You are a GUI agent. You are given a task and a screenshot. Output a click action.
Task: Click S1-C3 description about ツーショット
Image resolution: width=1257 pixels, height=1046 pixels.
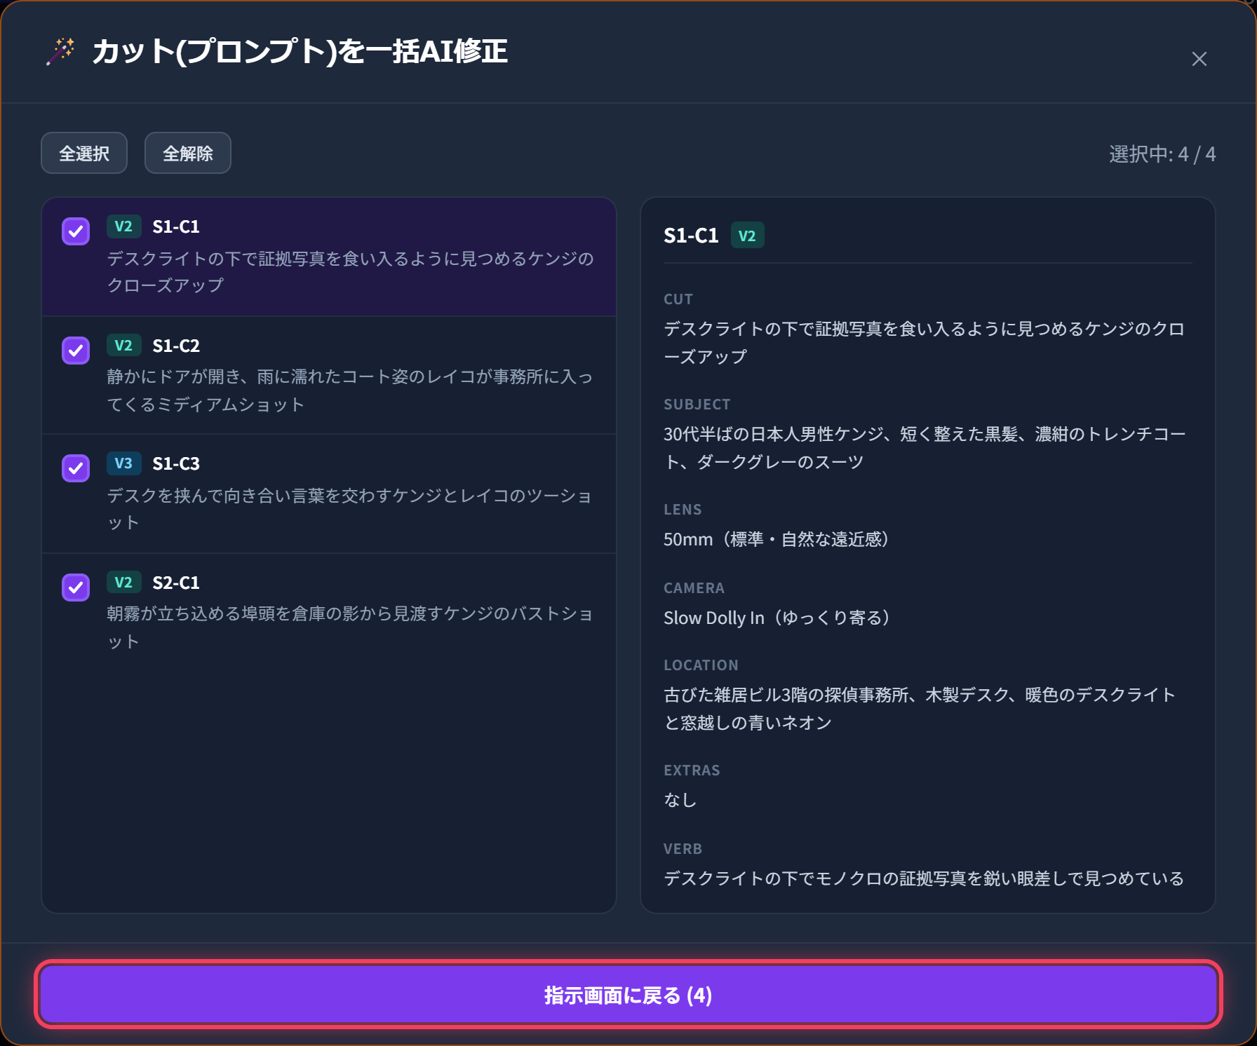click(x=349, y=509)
